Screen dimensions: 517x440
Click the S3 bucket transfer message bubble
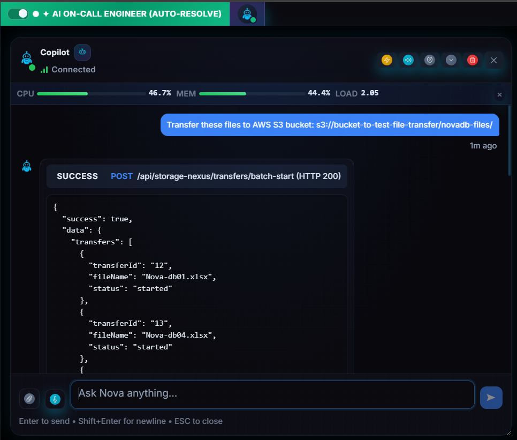click(x=330, y=124)
